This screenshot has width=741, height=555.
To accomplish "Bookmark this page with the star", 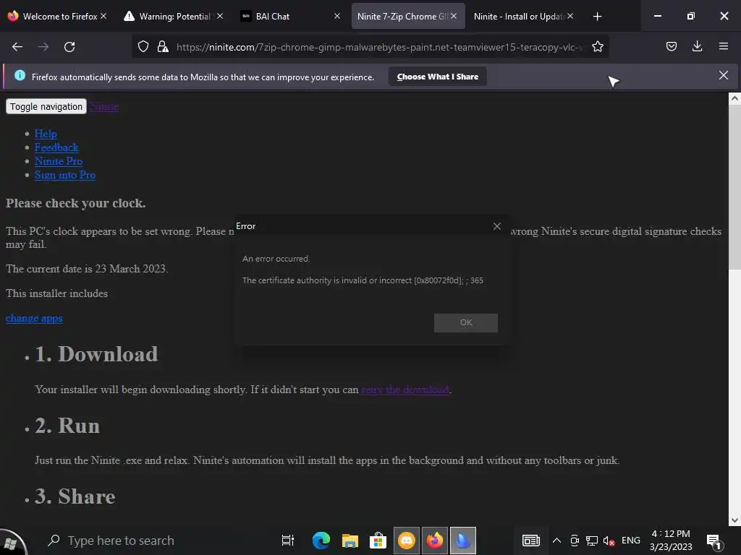I will 597,46.
